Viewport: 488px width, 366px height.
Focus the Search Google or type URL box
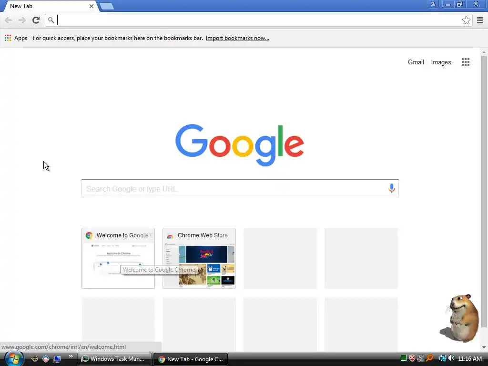tap(240, 188)
